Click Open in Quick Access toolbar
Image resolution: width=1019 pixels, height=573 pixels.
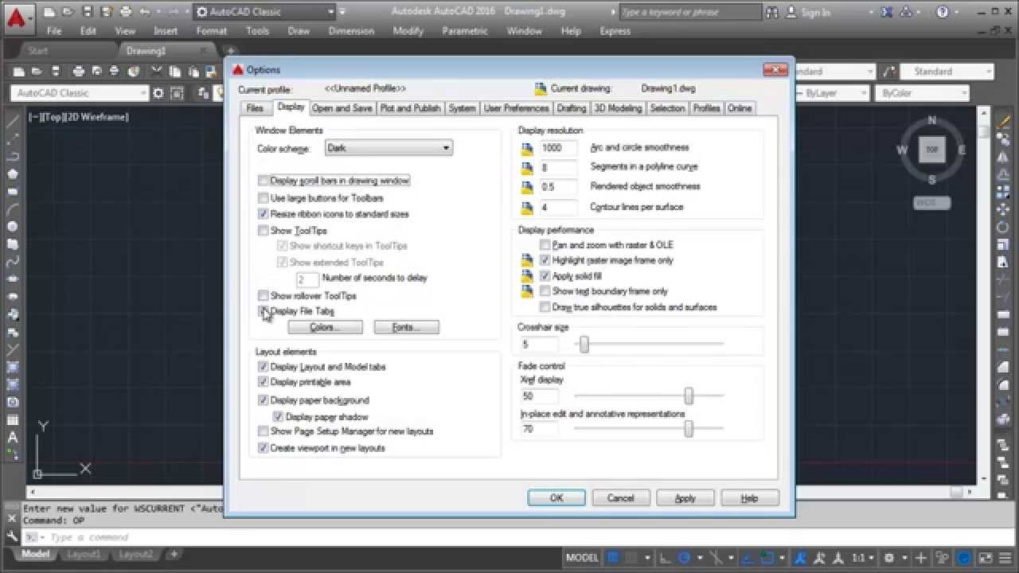(68, 12)
